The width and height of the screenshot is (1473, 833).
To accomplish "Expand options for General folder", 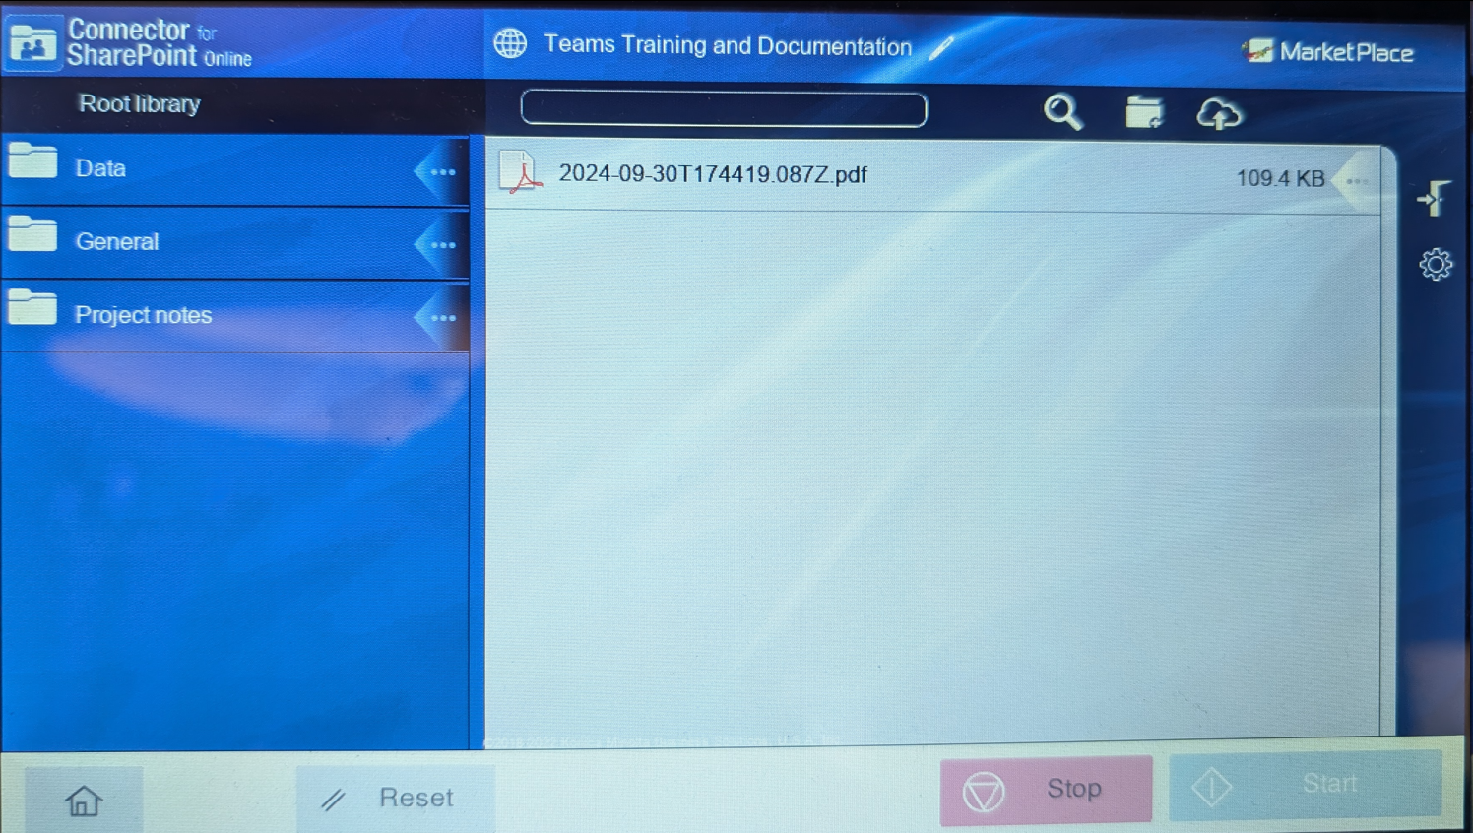I will pos(441,245).
